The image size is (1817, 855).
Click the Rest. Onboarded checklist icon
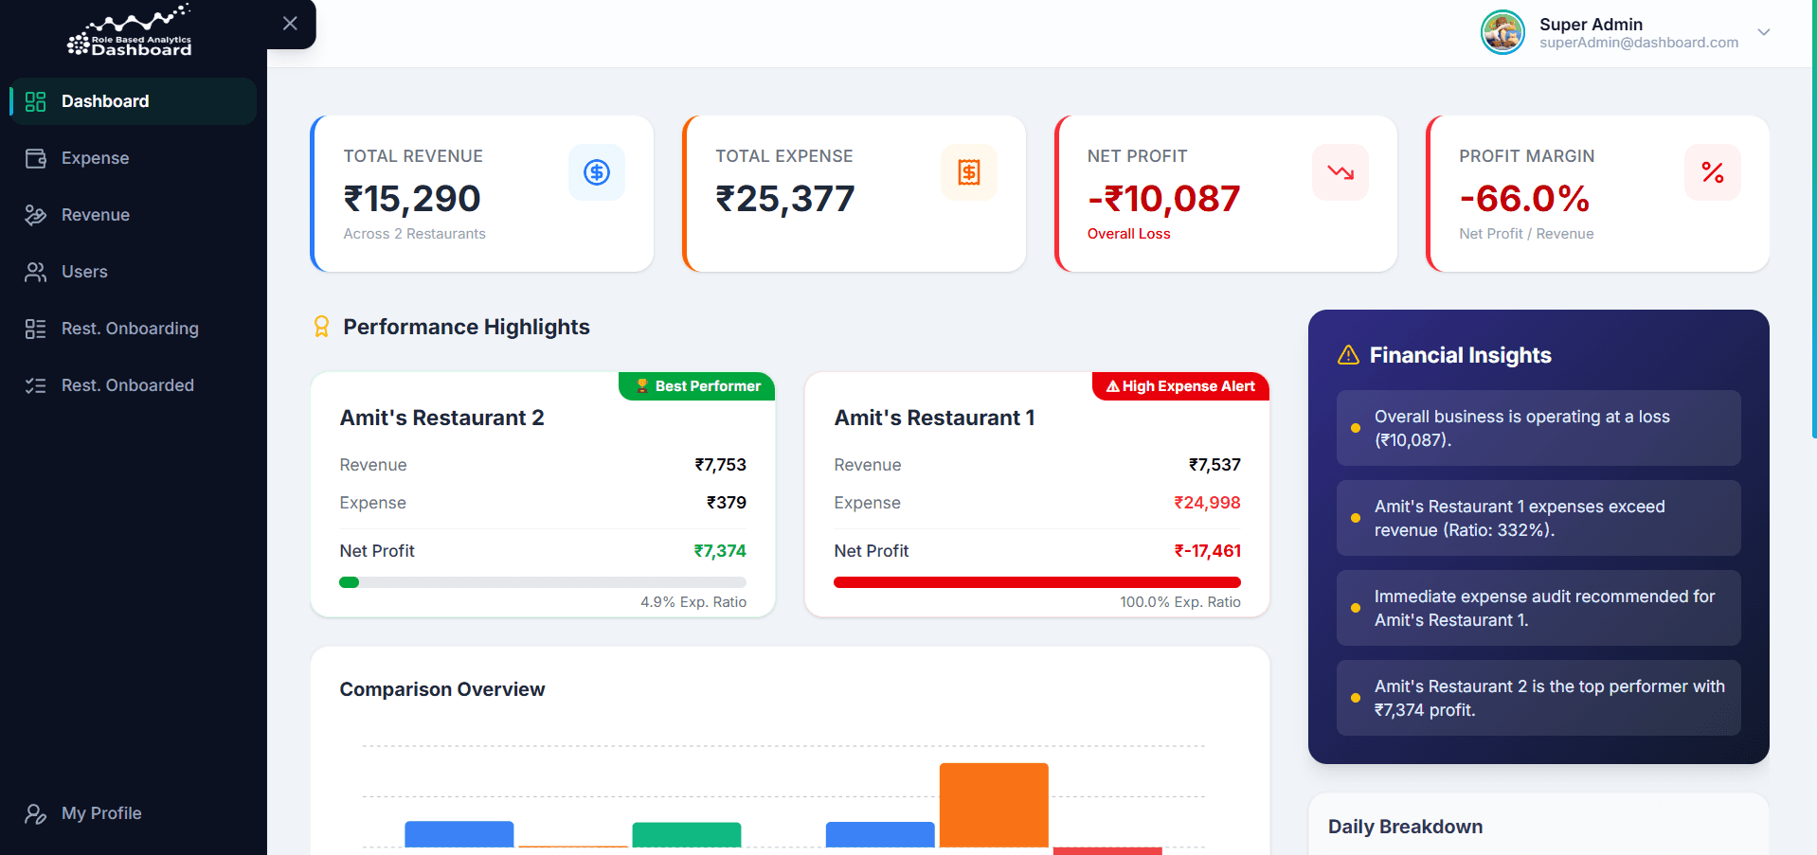pyautogui.click(x=36, y=385)
